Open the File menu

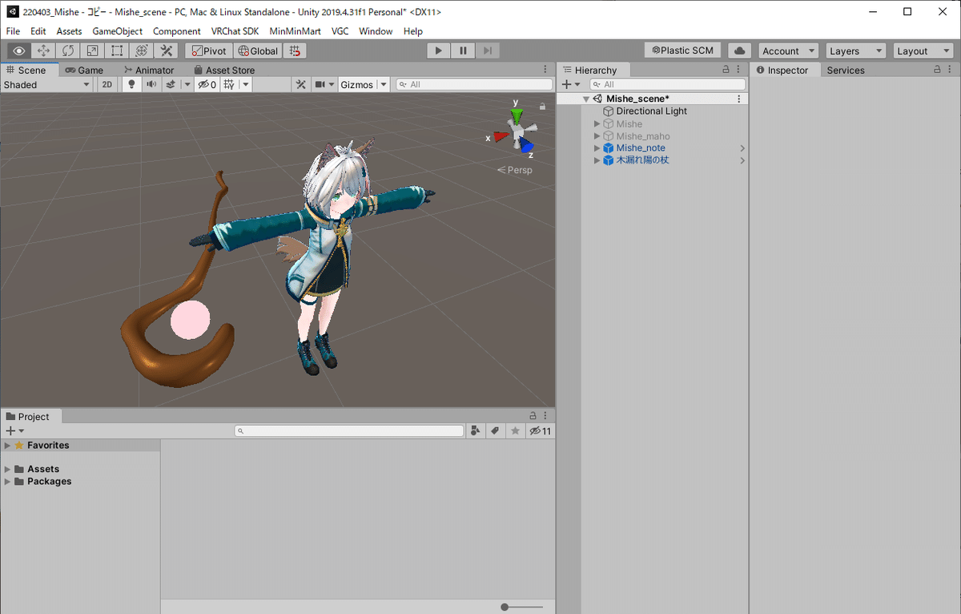(14, 31)
